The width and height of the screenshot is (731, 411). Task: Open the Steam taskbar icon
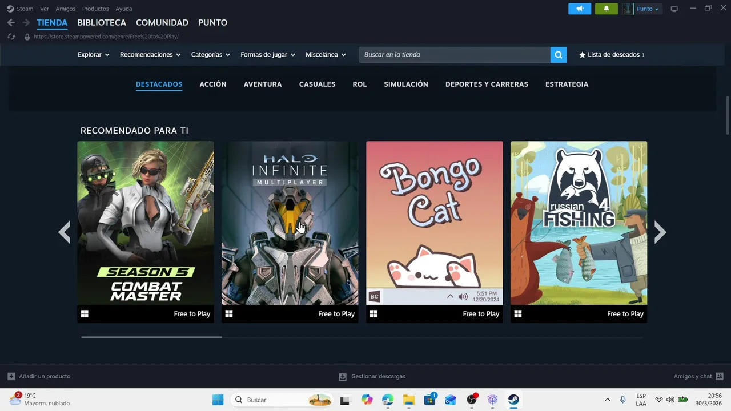coord(513,400)
